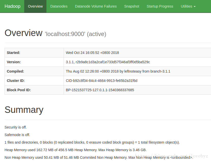This screenshot has width=211, height=161.
Task: Click the Thu Aug 02 compiled value
Action: pyautogui.click(x=118, y=71)
